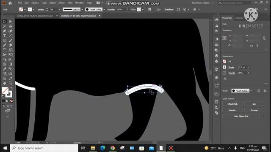
Task: Select the Direct Selection tool
Action: (11, 22)
